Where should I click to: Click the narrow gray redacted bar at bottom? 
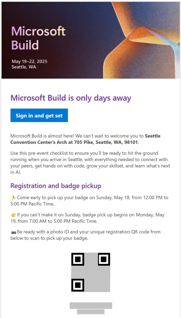[x=91, y=312]
